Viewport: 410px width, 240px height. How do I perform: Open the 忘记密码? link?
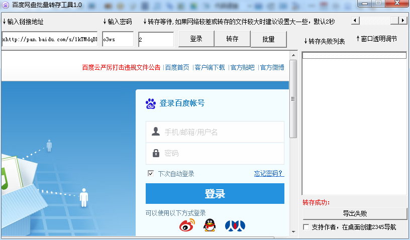click(x=268, y=173)
